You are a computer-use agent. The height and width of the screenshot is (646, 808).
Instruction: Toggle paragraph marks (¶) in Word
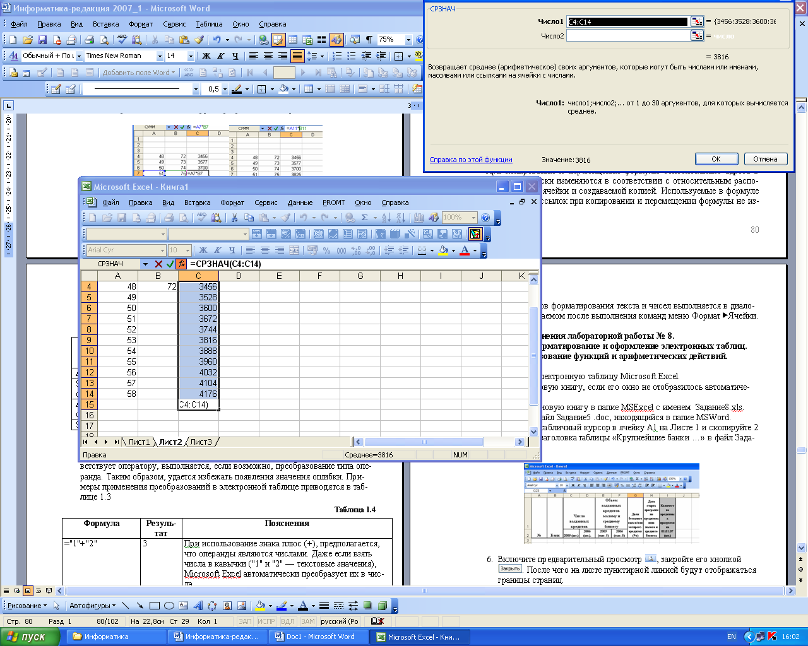[x=369, y=40]
